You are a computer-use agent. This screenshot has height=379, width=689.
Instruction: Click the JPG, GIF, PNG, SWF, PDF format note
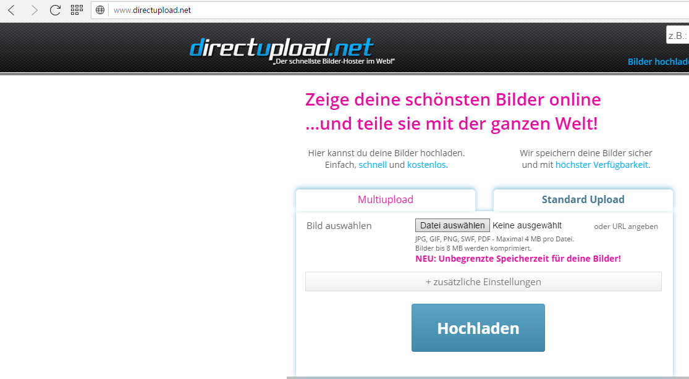click(494, 239)
